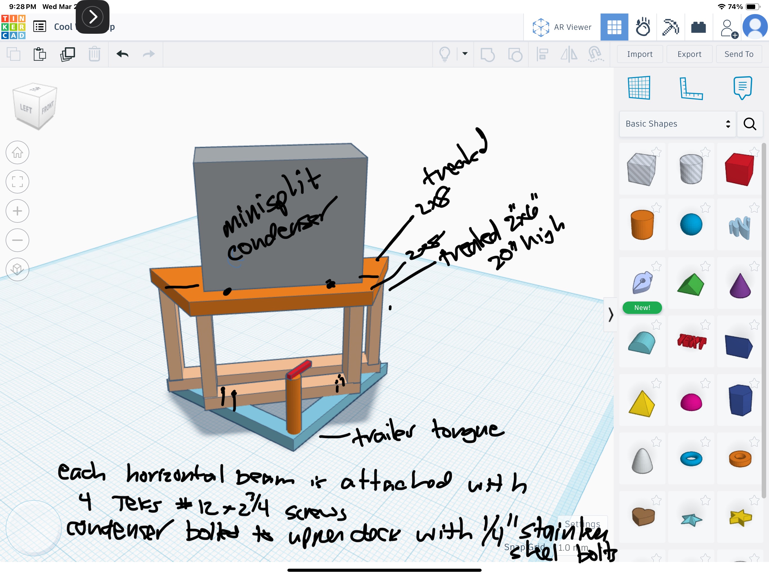Open the designs list icon

click(40, 27)
